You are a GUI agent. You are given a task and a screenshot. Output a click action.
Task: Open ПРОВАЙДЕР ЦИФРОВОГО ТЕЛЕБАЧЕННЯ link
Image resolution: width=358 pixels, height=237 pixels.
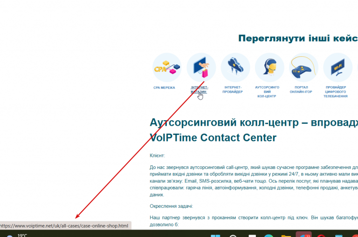point(336,92)
